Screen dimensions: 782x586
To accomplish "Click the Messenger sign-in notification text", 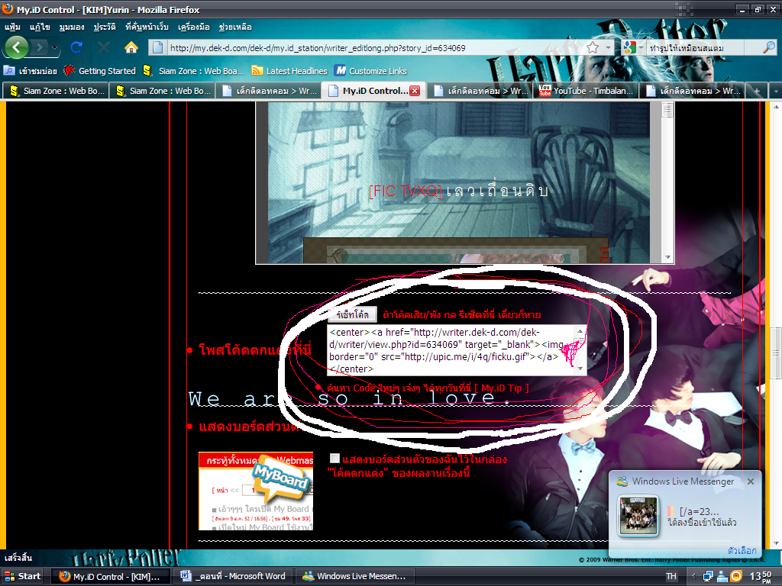I will pyautogui.click(x=702, y=522).
